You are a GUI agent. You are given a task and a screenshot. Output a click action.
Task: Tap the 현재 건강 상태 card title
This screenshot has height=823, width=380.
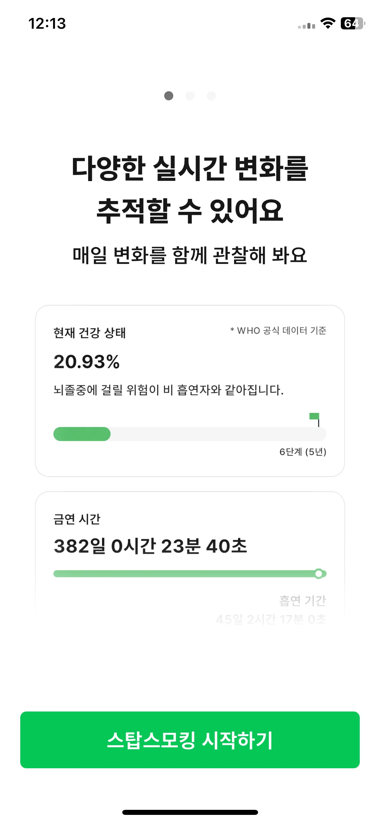pos(90,333)
